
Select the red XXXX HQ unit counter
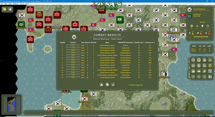point(39,15)
